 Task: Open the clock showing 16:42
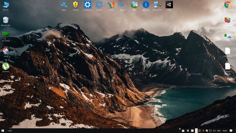click(x=225, y=131)
